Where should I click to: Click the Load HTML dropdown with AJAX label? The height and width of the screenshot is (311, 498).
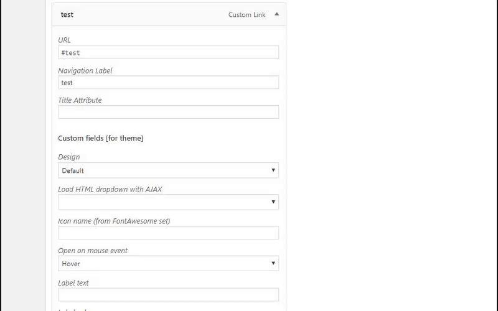(x=110, y=189)
